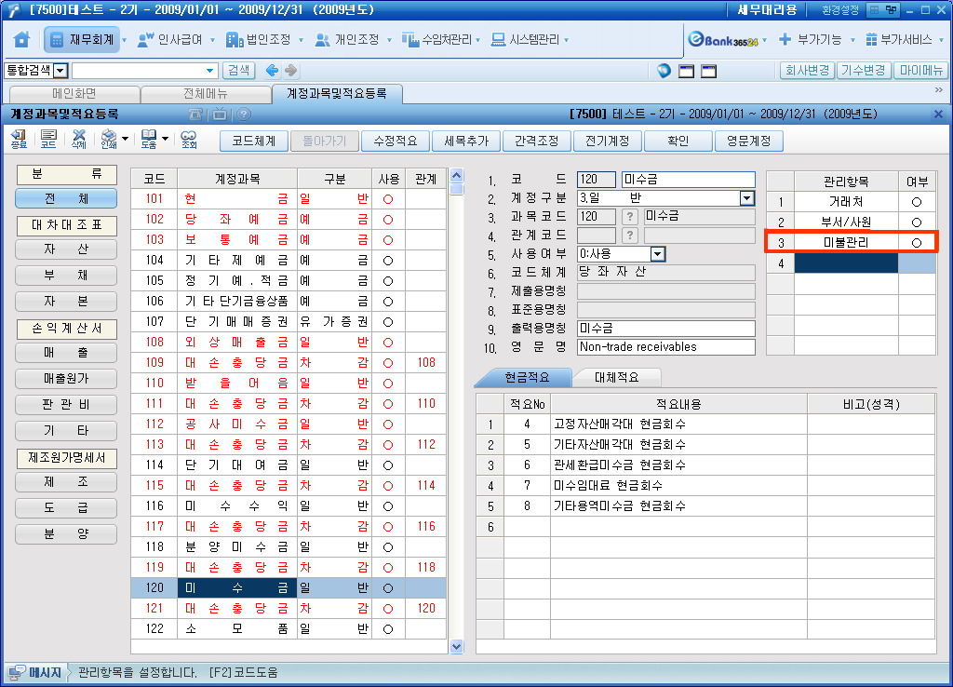This screenshot has height=687, width=953.
Task: Click the ? lookup beside 관계코드
Action: 630,236
